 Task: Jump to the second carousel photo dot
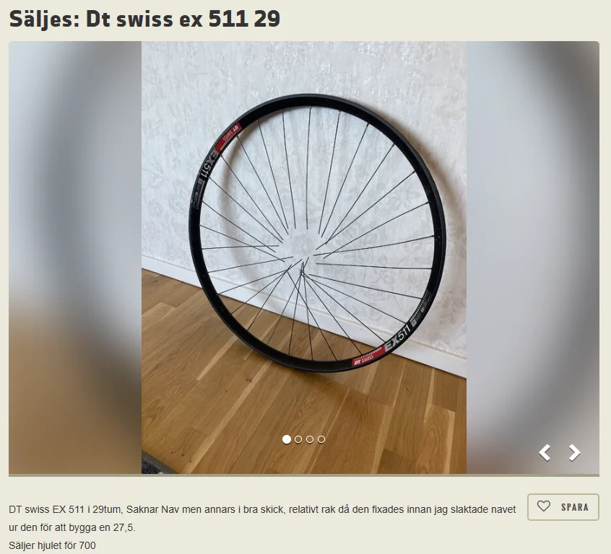click(x=298, y=439)
